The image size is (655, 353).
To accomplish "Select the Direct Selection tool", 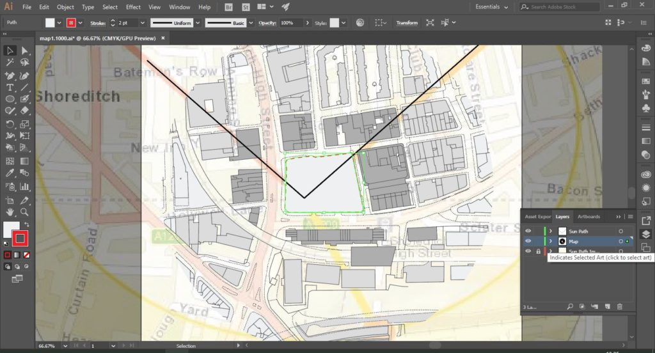I will (25, 51).
